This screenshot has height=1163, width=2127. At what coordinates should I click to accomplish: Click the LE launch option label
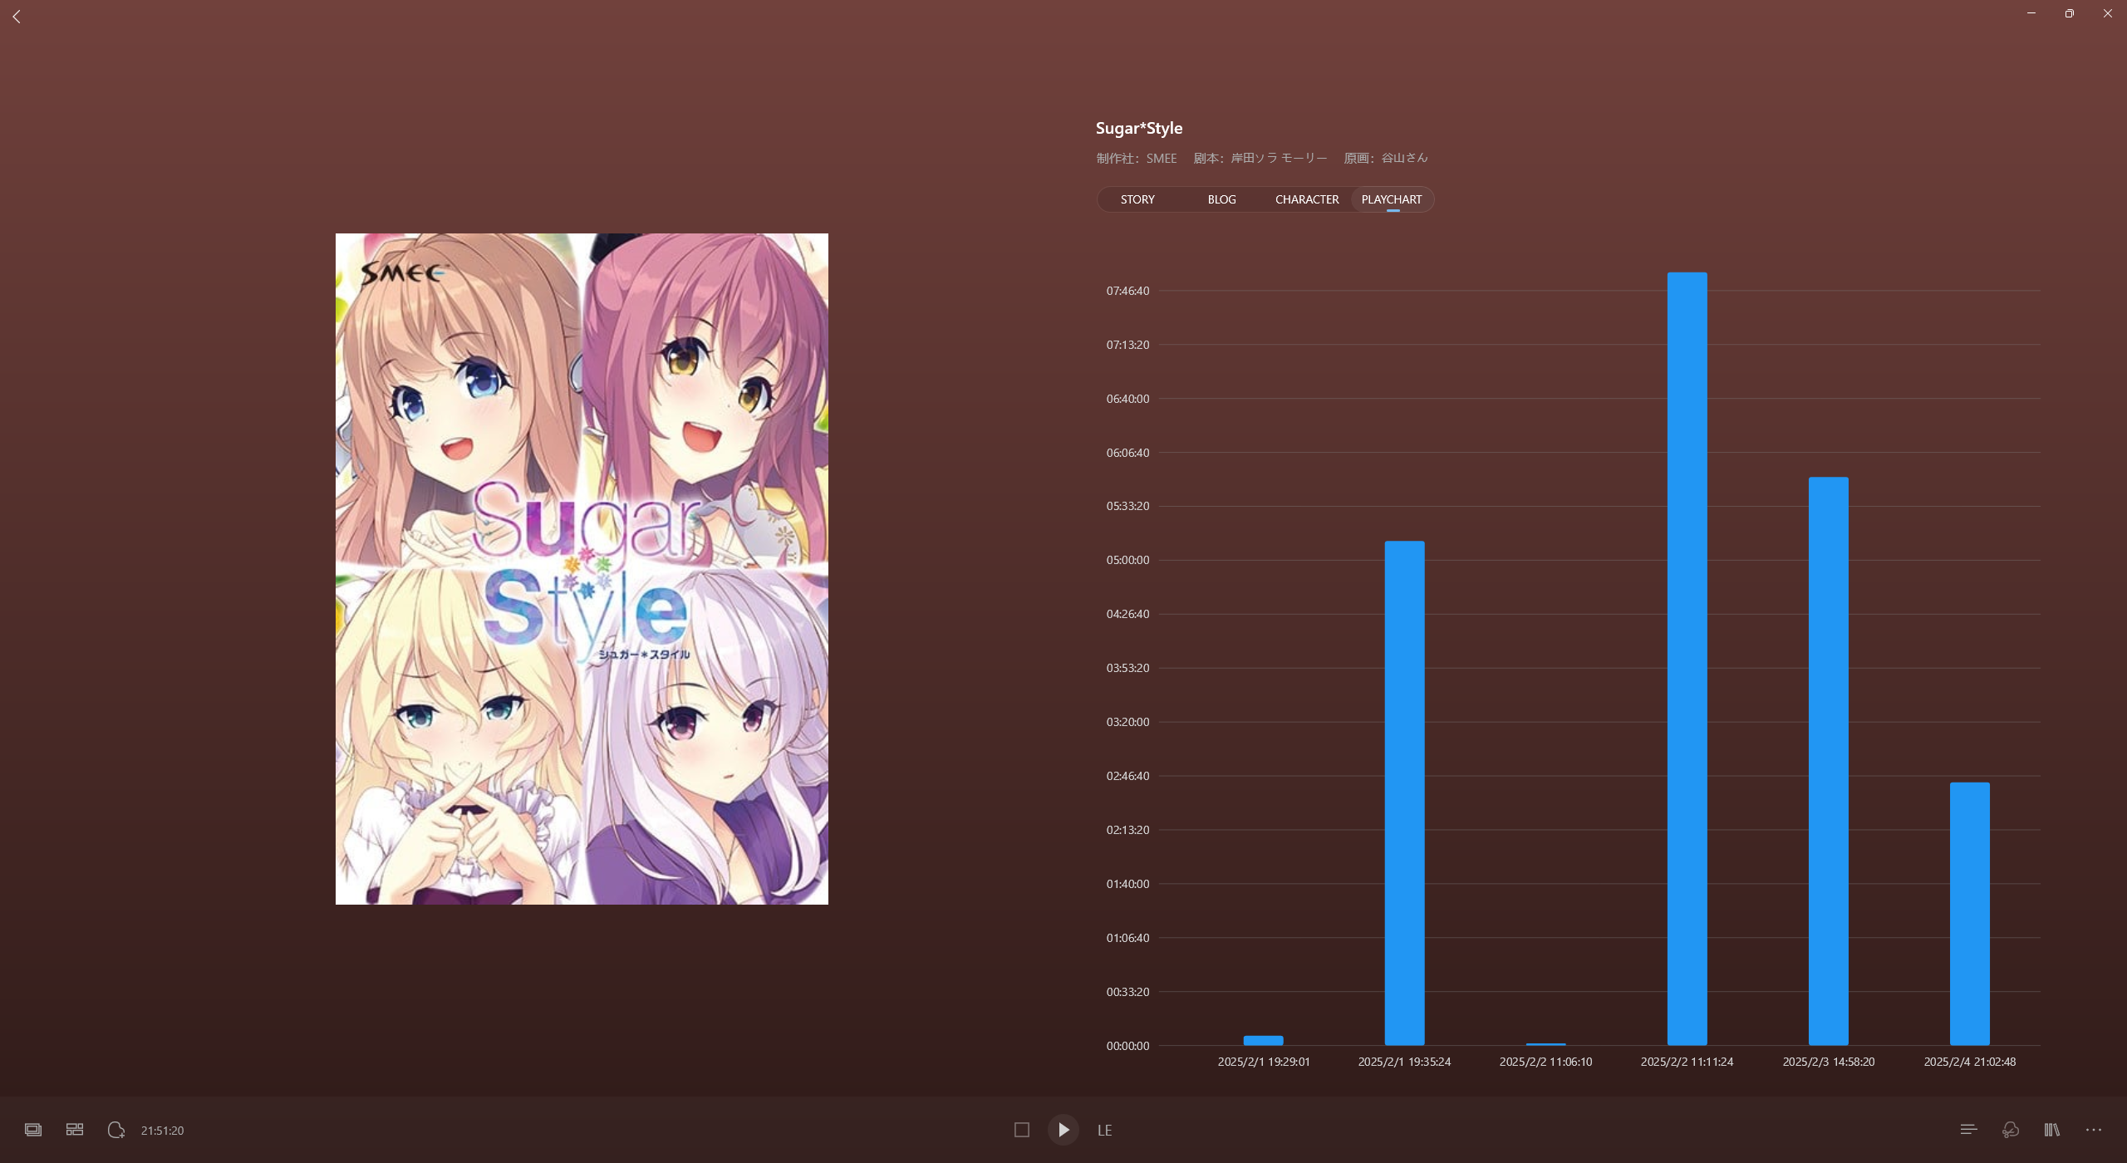tap(1105, 1131)
